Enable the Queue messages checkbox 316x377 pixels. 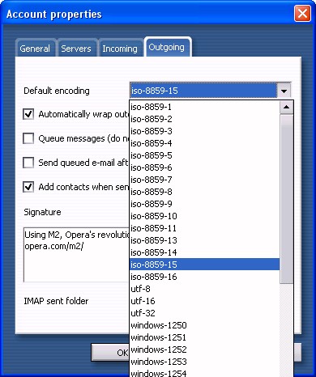click(28, 138)
